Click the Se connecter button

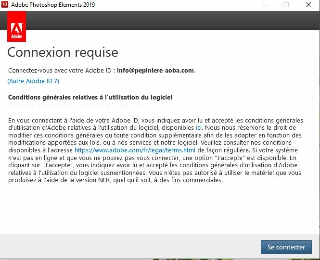coord(286,247)
